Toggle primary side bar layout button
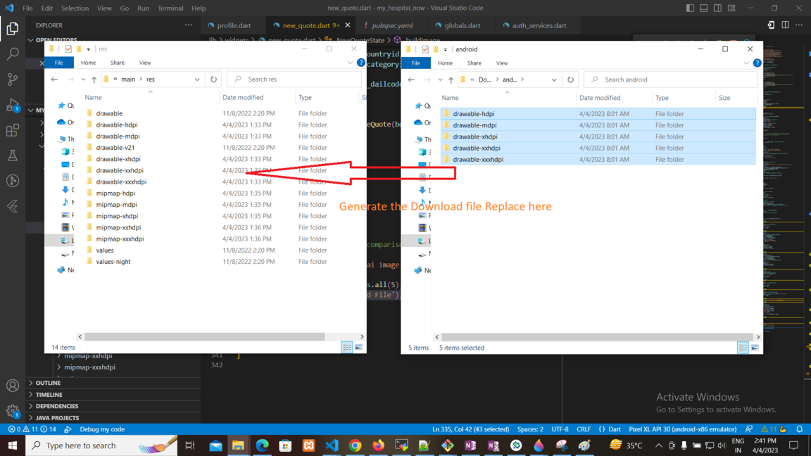This screenshot has width=811, height=456. [x=690, y=8]
